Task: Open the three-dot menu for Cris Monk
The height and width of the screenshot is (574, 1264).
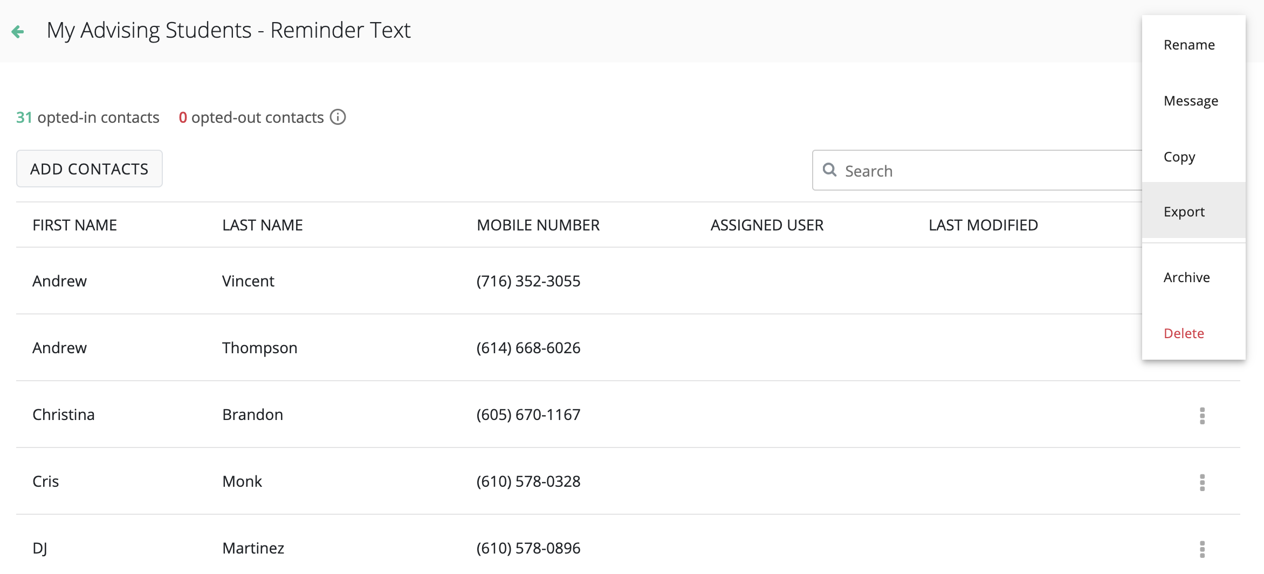Action: click(1202, 482)
